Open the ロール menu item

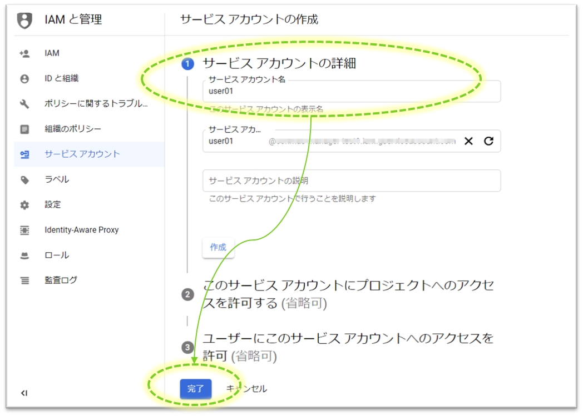point(57,255)
